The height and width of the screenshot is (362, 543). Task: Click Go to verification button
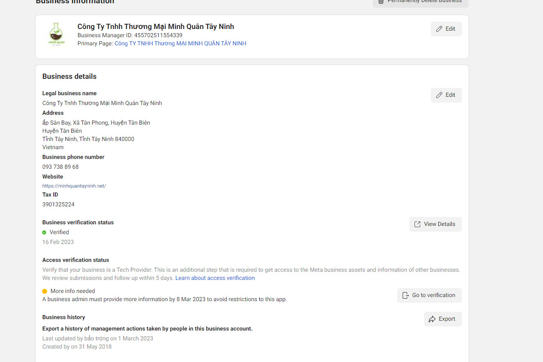pos(429,295)
